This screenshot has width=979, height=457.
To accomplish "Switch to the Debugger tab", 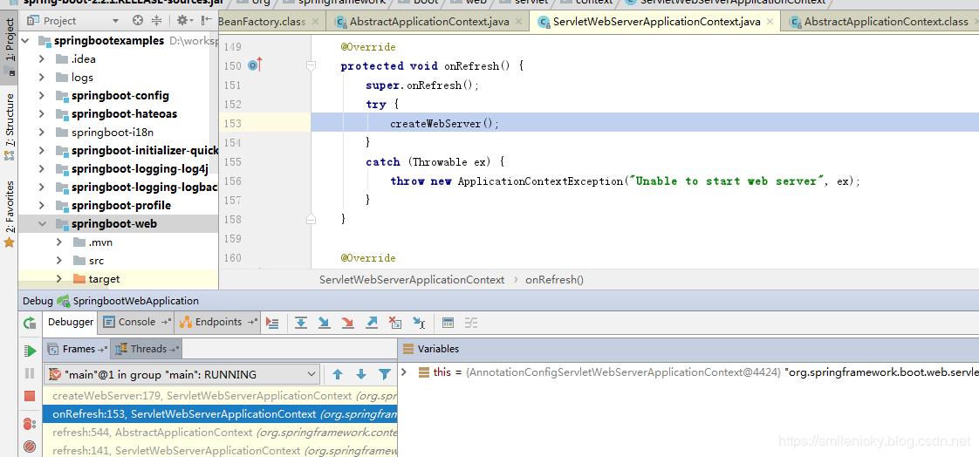I will point(71,322).
